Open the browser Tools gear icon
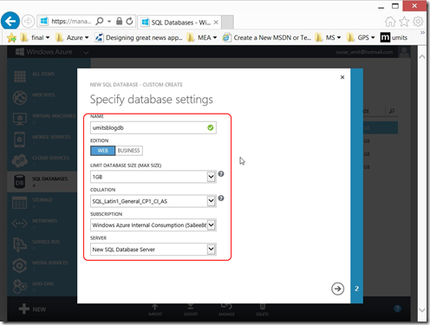The height and width of the screenshot is (325, 430). (418, 22)
